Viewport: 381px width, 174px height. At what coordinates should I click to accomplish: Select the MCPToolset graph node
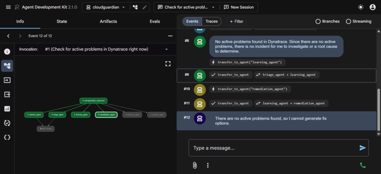click(x=46, y=129)
